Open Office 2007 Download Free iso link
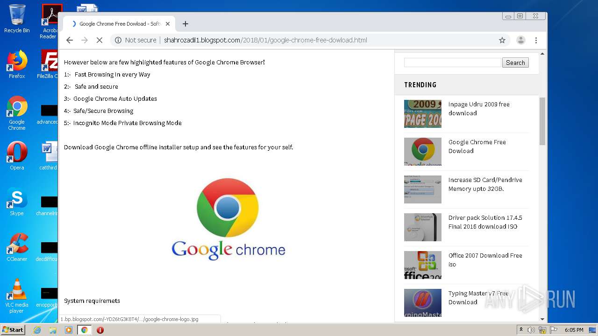 (x=485, y=260)
